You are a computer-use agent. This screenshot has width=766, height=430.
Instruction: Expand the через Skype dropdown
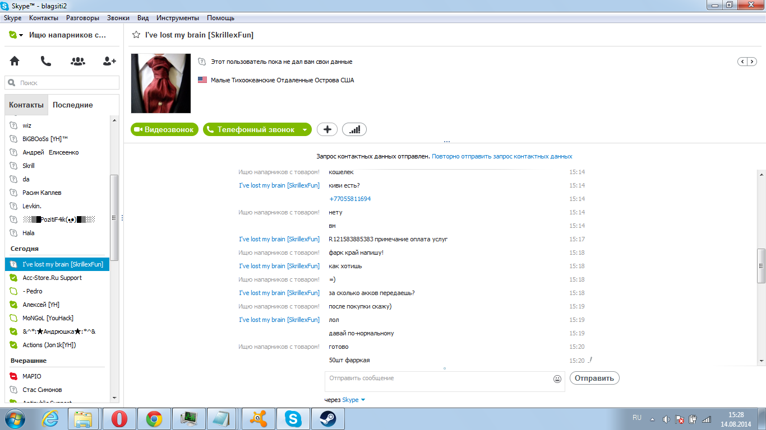pyautogui.click(x=363, y=400)
